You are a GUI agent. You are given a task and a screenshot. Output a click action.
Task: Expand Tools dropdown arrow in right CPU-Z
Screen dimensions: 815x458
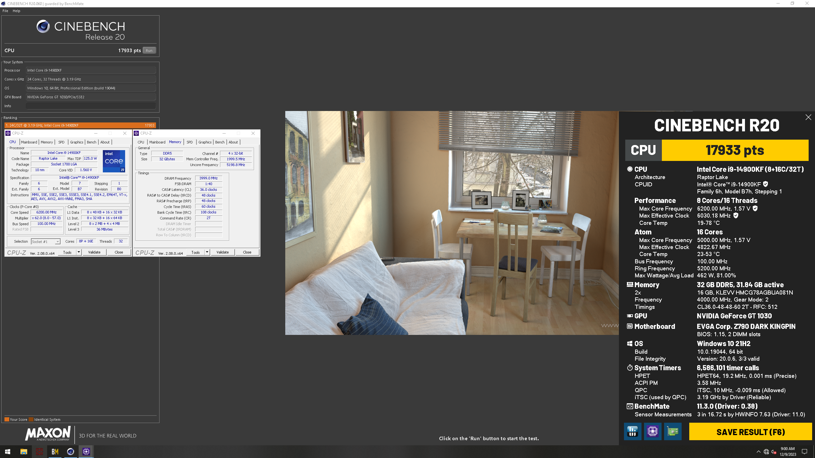coord(207,252)
